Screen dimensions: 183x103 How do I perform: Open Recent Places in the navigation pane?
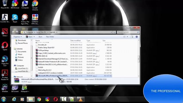(x=21, y=43)
